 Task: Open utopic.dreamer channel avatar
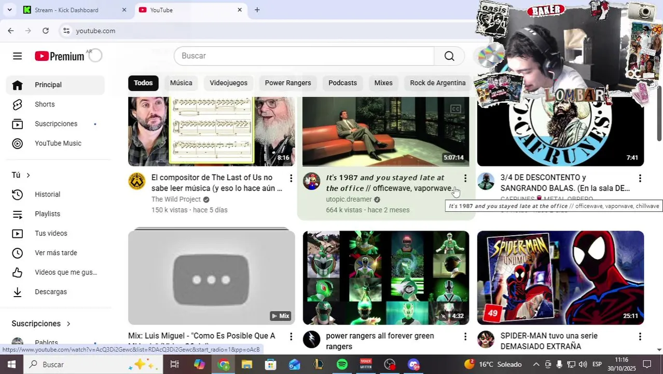311,181
